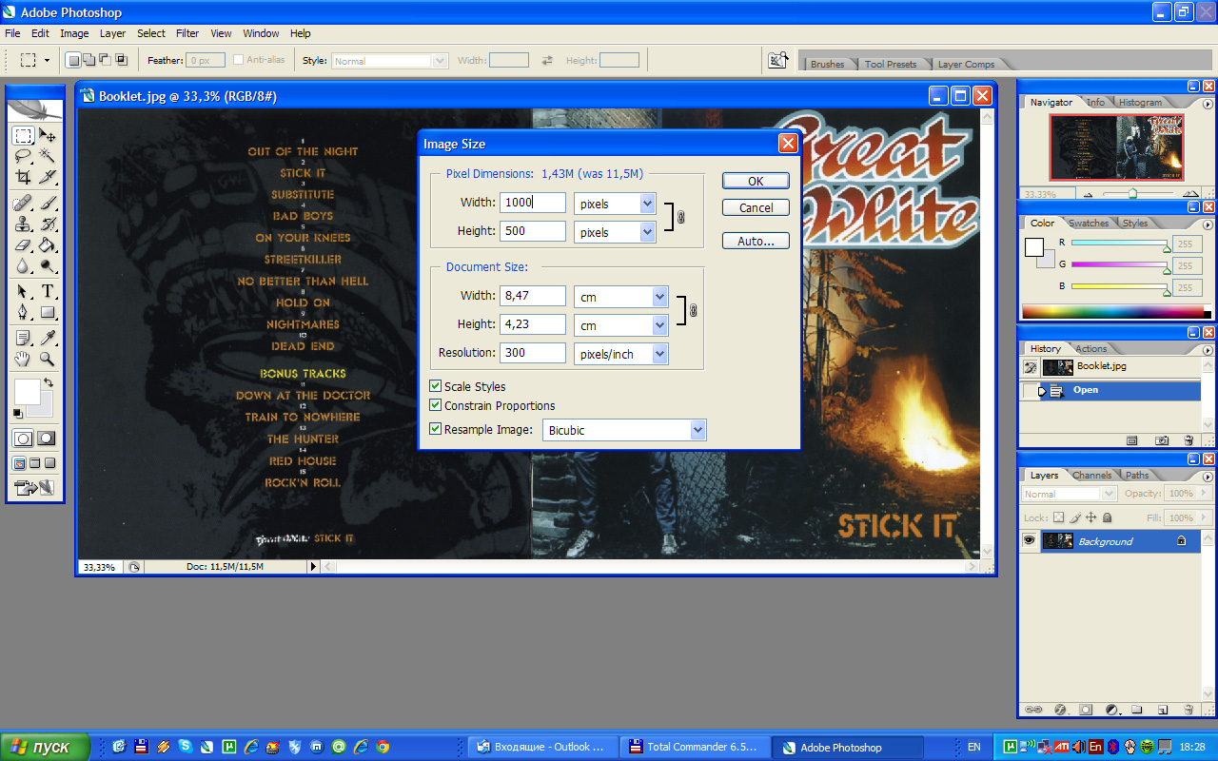The image size is (1218, 761).
Task: Open the Filter menu
Action: point(187,33)
